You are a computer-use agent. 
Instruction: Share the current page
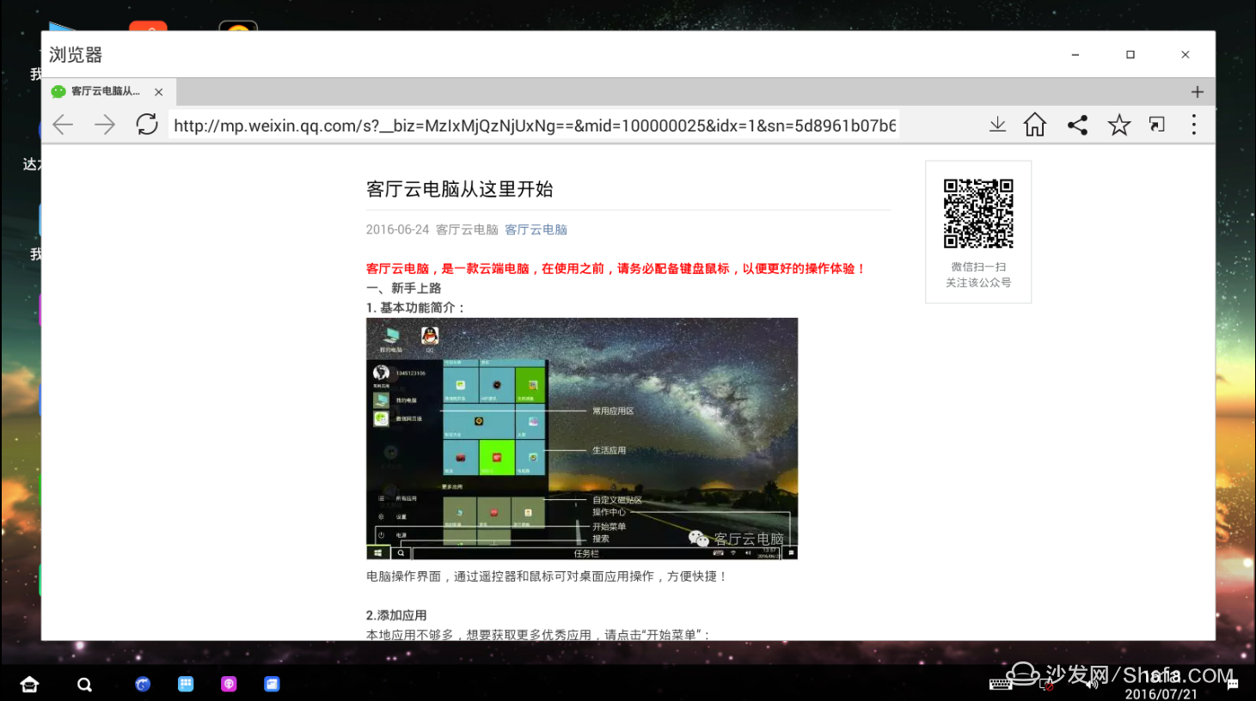pos(1077,125)
